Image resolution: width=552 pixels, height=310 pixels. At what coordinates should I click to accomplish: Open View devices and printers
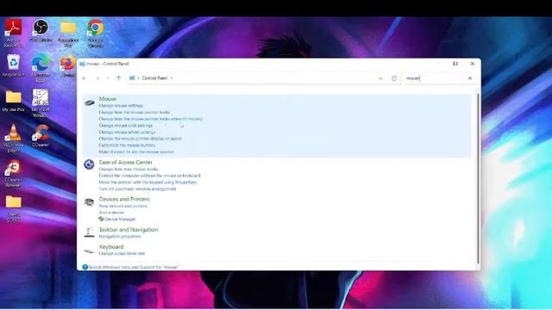(123, 206)
